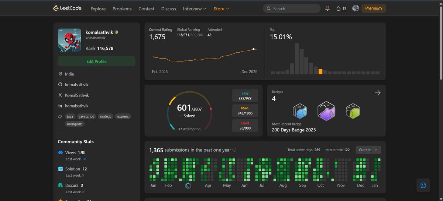Click the Spider-Man profile picture
Viewport: 443px width, 201px height.
point(69,40)
